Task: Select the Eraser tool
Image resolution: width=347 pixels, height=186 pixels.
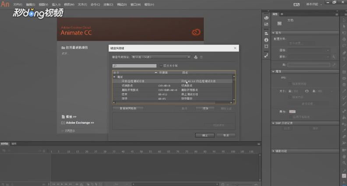Action: [x=344, y=137]
